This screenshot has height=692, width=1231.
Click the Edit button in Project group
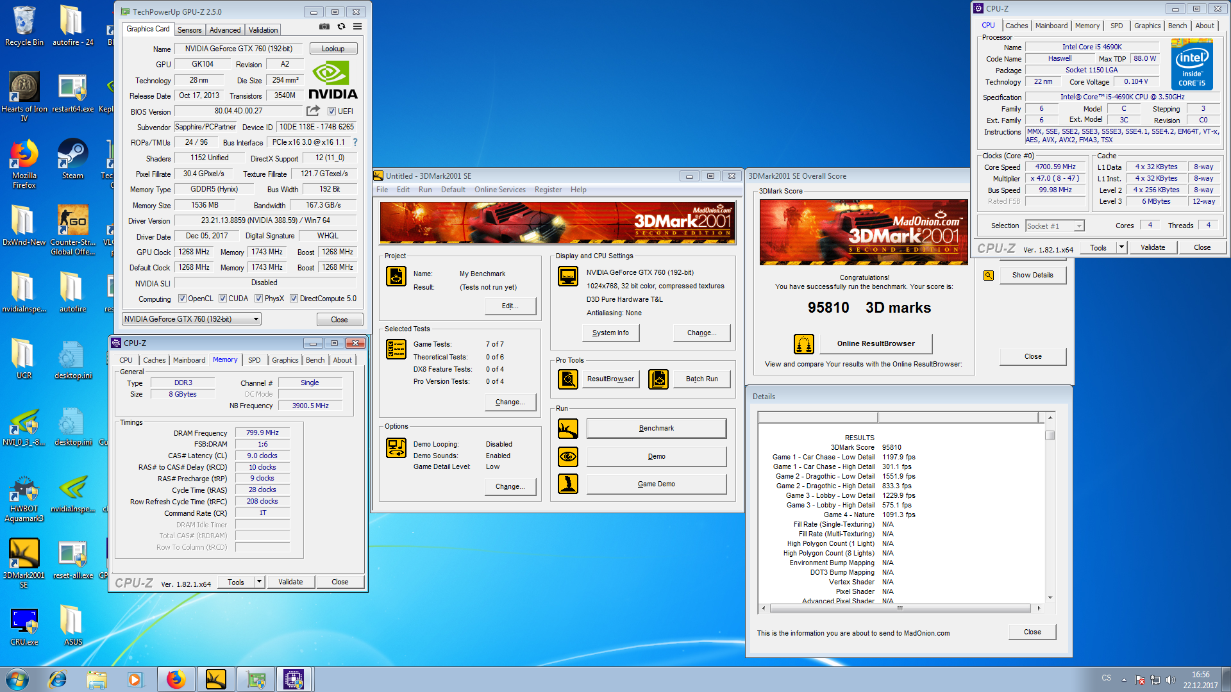coord(510,306)
